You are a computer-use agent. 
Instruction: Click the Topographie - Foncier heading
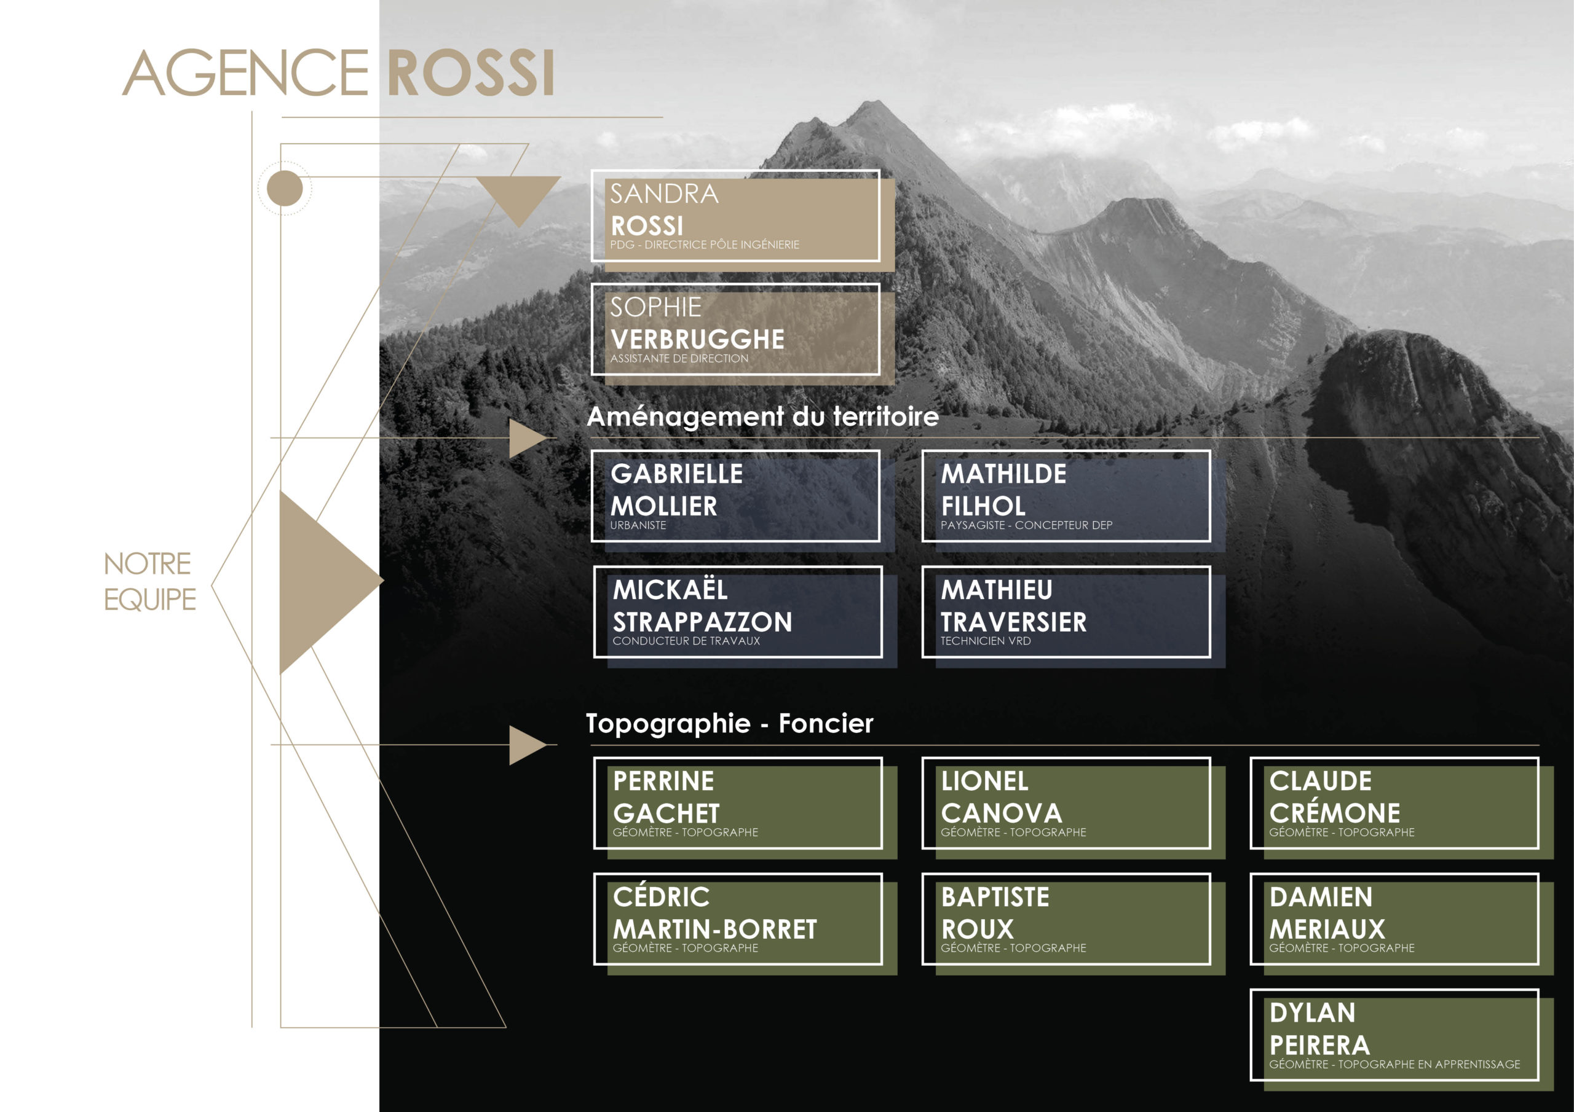pos(729,724)
